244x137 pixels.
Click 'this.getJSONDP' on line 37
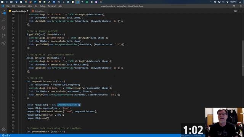(x=39, y=45)
